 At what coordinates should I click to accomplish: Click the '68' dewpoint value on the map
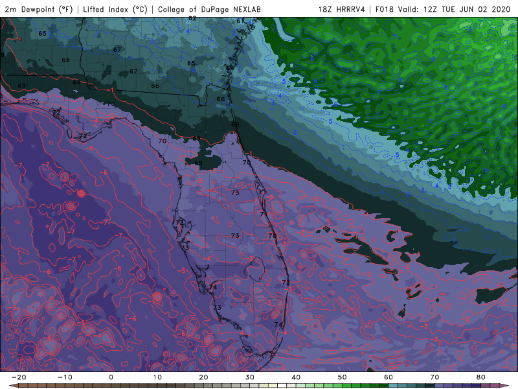[x=235, y=124]
